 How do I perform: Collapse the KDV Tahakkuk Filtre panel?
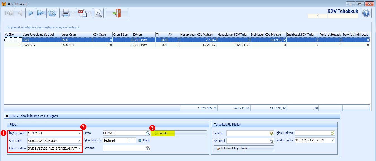(7, 116)
